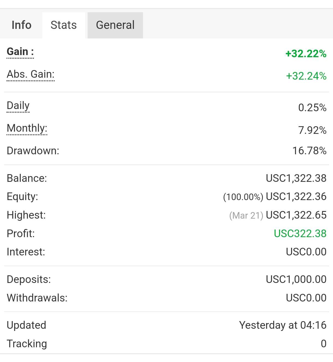
Task: Click the Daily label
Action: [18, 106]
